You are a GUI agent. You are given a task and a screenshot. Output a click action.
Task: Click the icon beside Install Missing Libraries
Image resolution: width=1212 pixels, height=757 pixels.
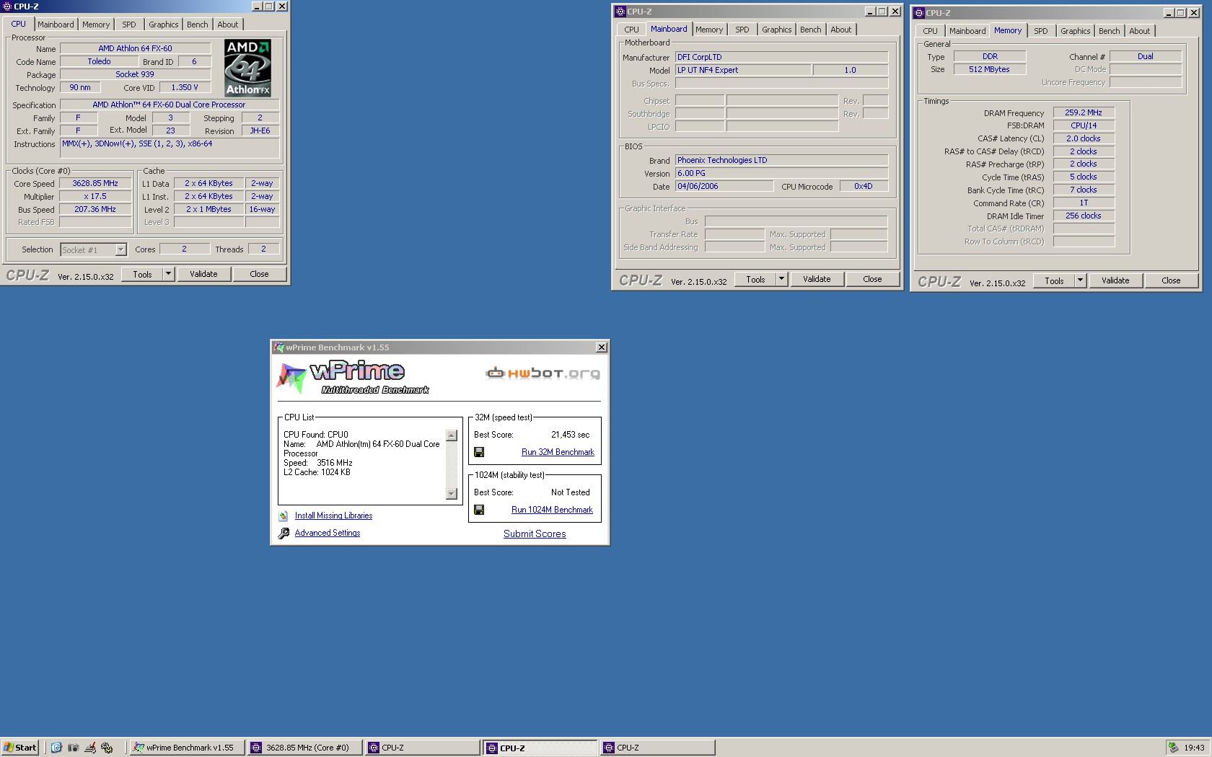coord(284,516)
